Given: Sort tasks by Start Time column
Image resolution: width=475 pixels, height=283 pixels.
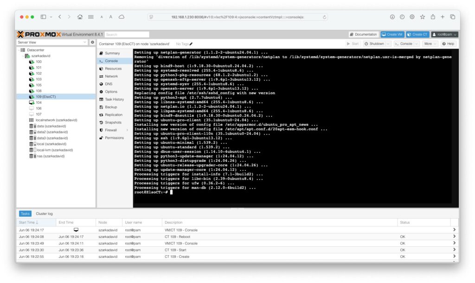Looking at the screenshot, I should 36,222.
